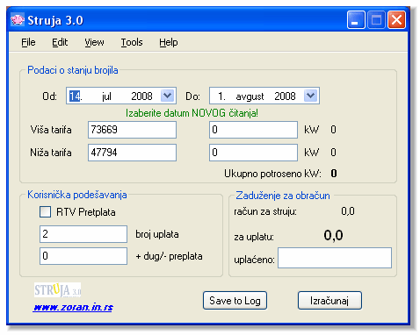Close the Struja 3.0 window

tap(397, 20)
